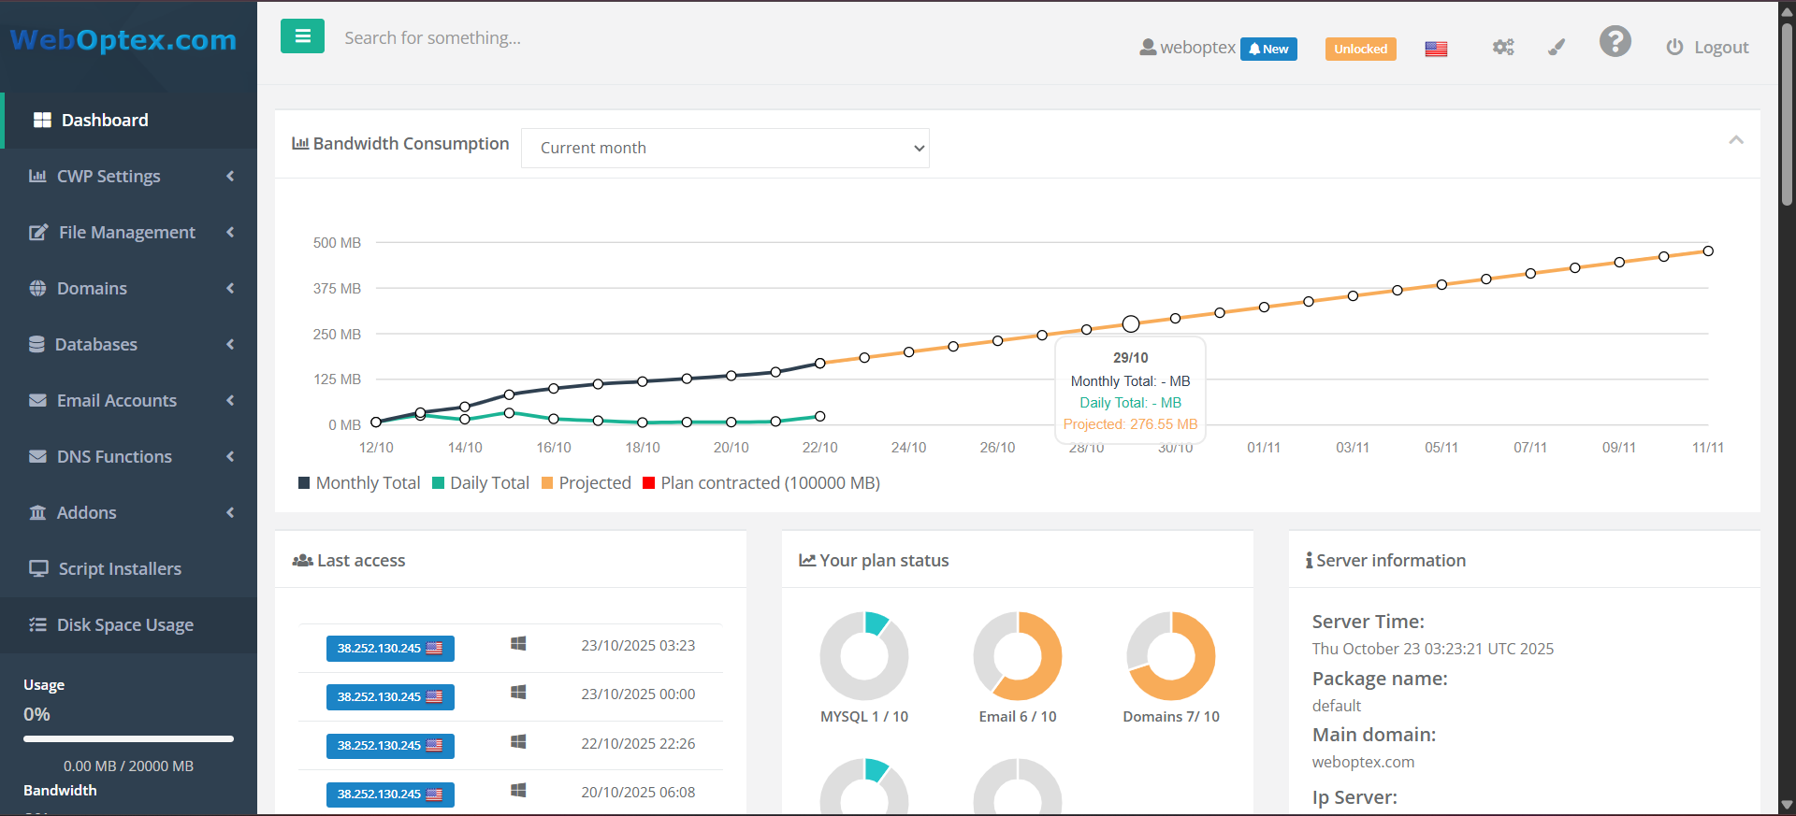
Task: Toggle Projected series in chart legend
Action: (586, 483)
